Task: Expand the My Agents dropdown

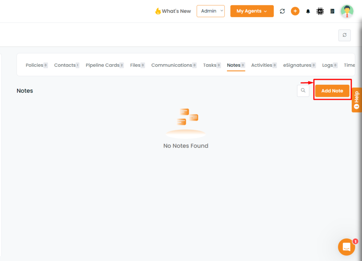Action: click(252, 11)
